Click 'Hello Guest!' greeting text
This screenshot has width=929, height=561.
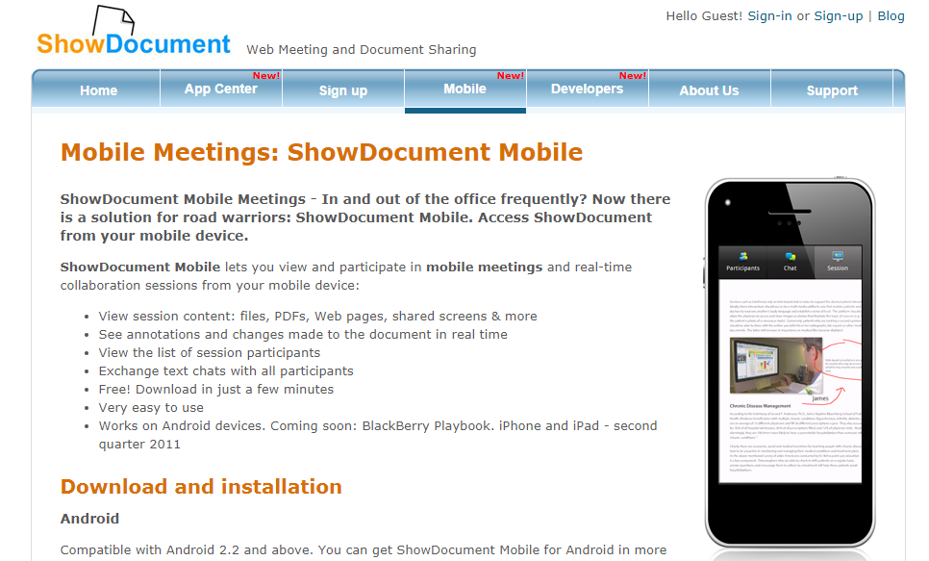coord(704,16)
